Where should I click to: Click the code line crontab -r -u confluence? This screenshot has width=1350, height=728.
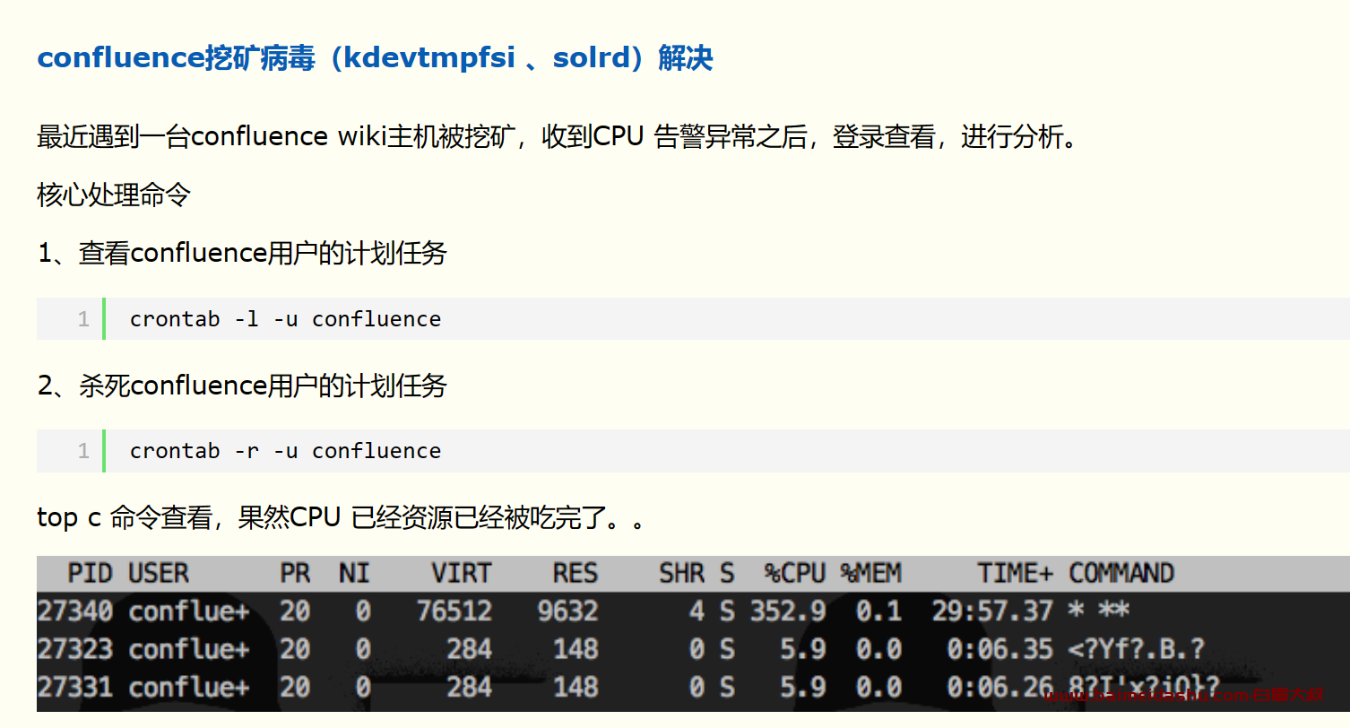click(x=285, y=451)
